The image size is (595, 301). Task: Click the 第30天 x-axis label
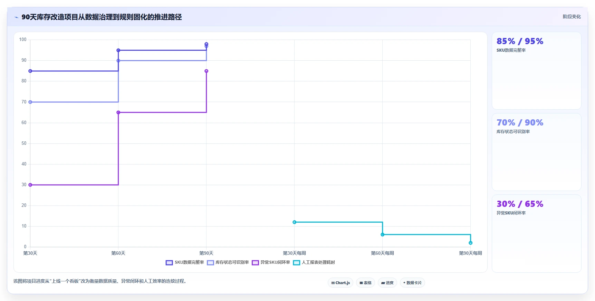(x=30, y=253)
